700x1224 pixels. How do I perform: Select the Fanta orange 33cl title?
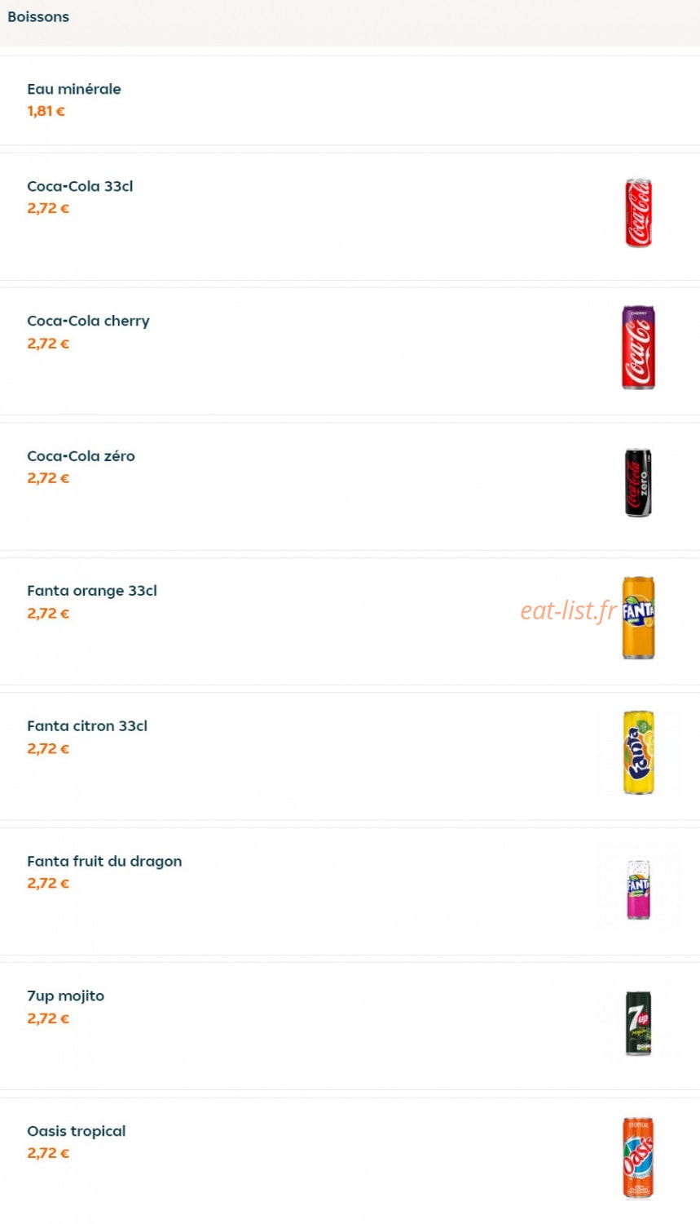92,591
